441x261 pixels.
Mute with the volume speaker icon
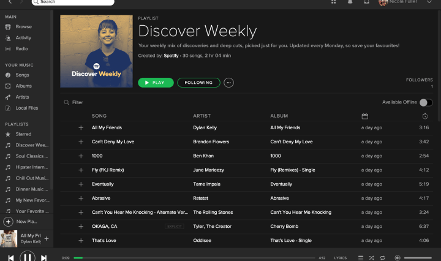(x=398, y=258)
